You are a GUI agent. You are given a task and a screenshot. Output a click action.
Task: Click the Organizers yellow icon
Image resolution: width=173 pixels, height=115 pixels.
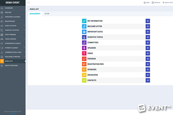point(84,75)
